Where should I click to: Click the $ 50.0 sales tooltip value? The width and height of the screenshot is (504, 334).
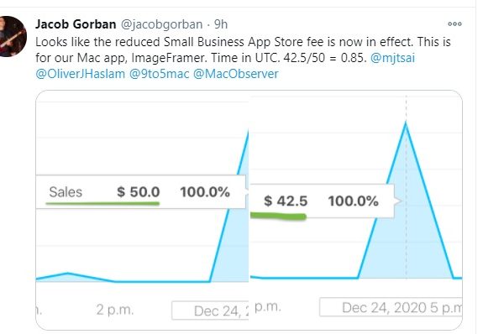139,192
